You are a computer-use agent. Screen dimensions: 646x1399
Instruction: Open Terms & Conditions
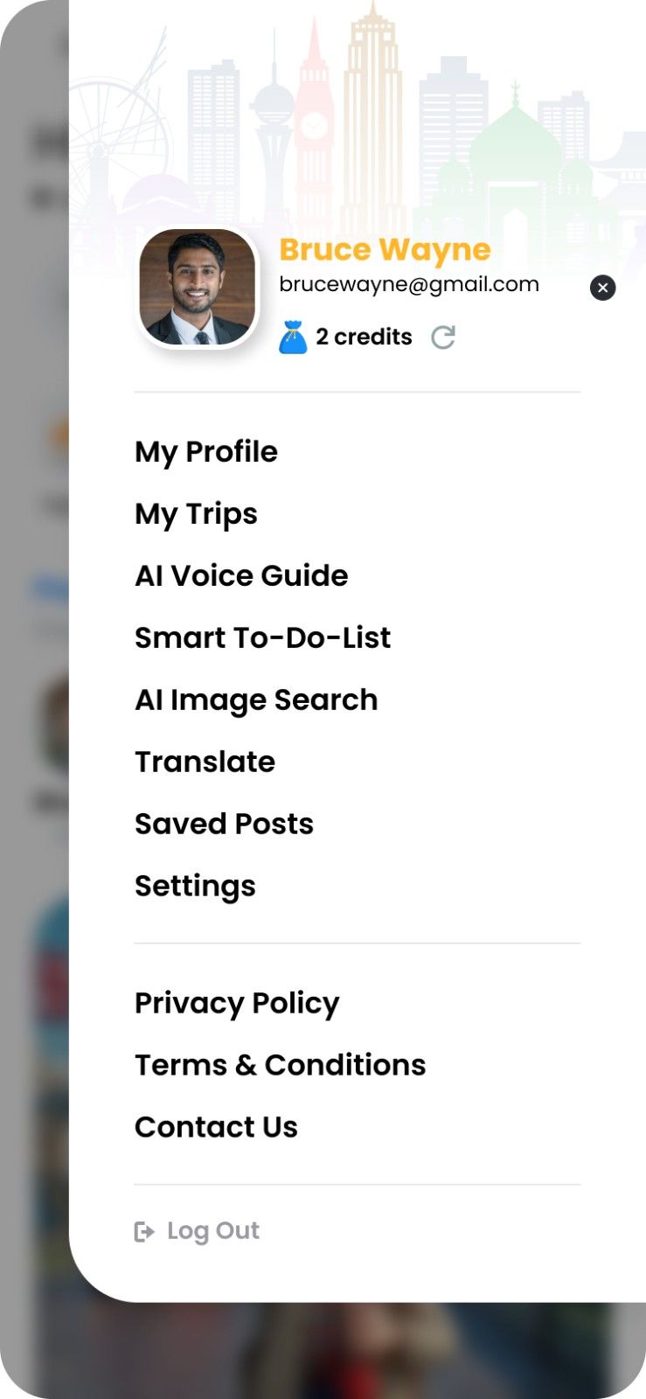(280, 1066)
